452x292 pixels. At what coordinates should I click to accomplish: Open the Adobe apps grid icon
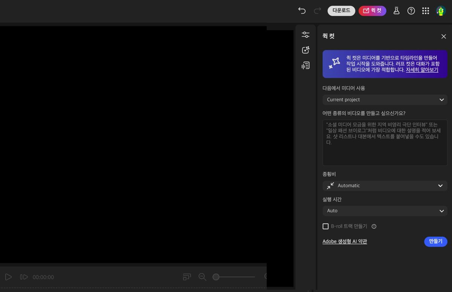point(426,11)
